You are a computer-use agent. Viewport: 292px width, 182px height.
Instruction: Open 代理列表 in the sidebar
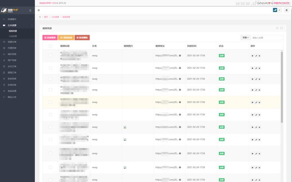coord(12,48)
